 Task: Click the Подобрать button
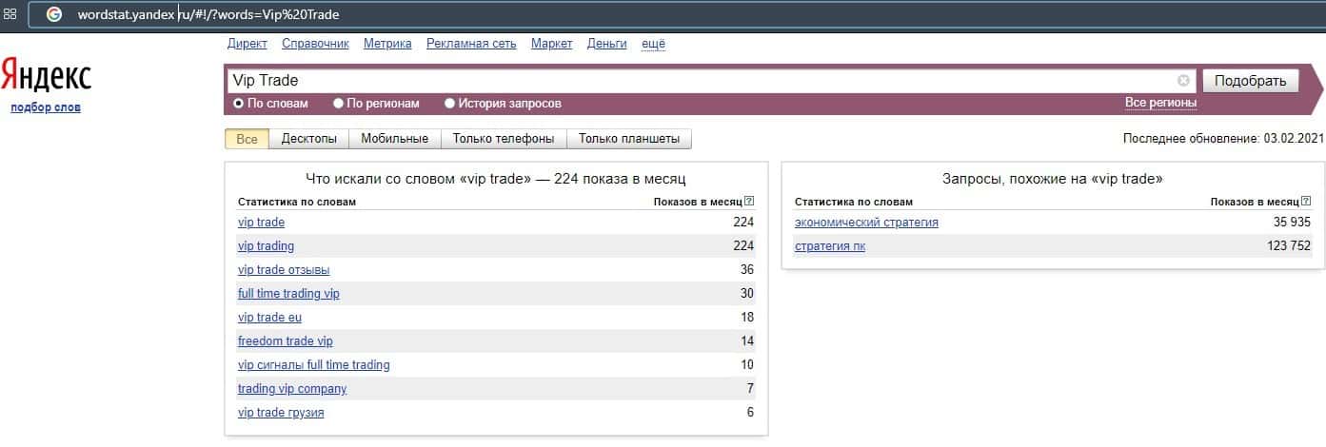pyautogui.click(x=1250, y=81)
